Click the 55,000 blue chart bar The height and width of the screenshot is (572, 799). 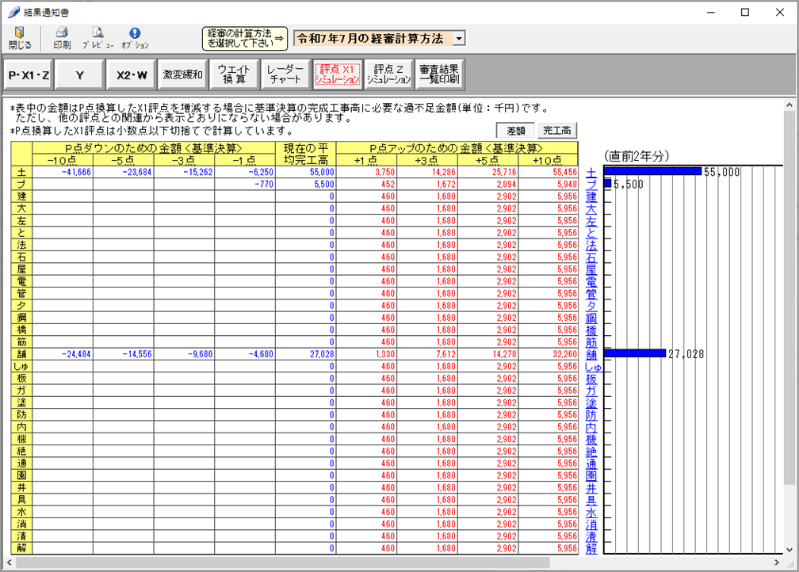tap(653, 171)
